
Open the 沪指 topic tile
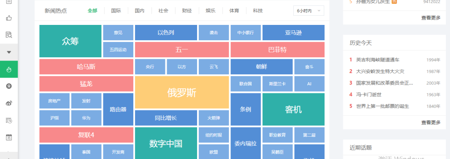tap(55, 118)
